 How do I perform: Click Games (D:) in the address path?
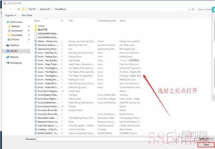[x=45, y=9]
